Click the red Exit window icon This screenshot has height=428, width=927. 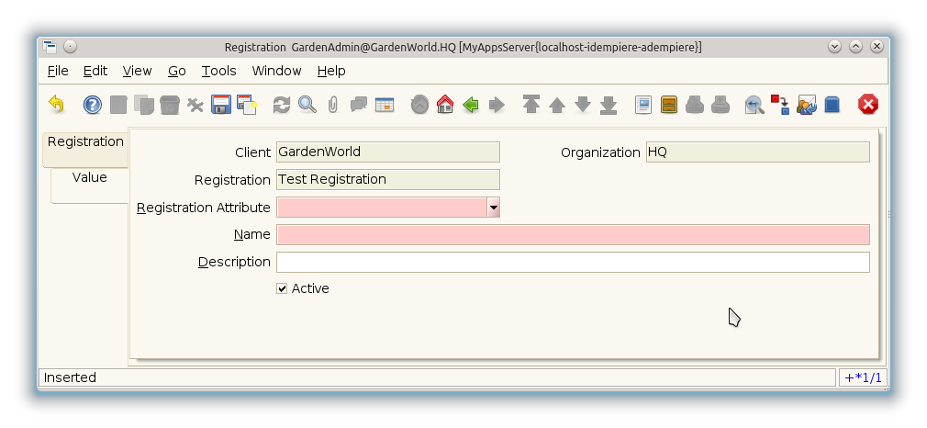pyautogui.click(x=867, y=105)
